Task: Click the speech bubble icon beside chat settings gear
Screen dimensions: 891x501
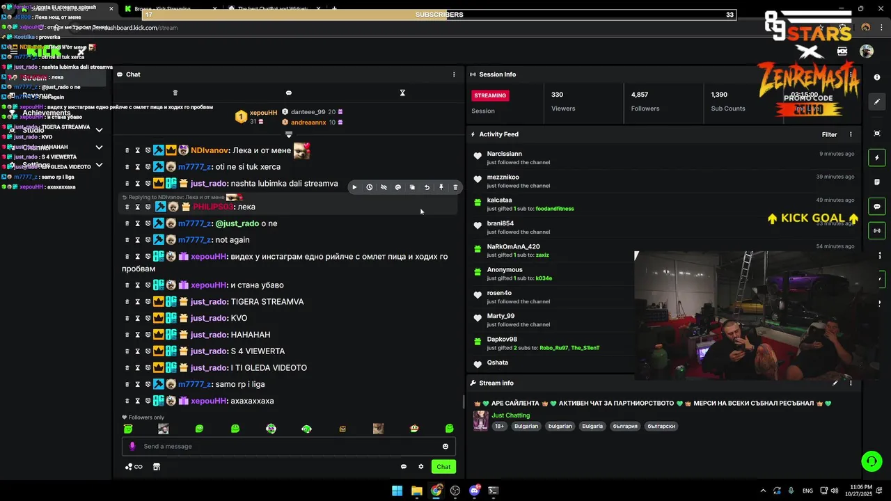Action: [x=403, y=467]
